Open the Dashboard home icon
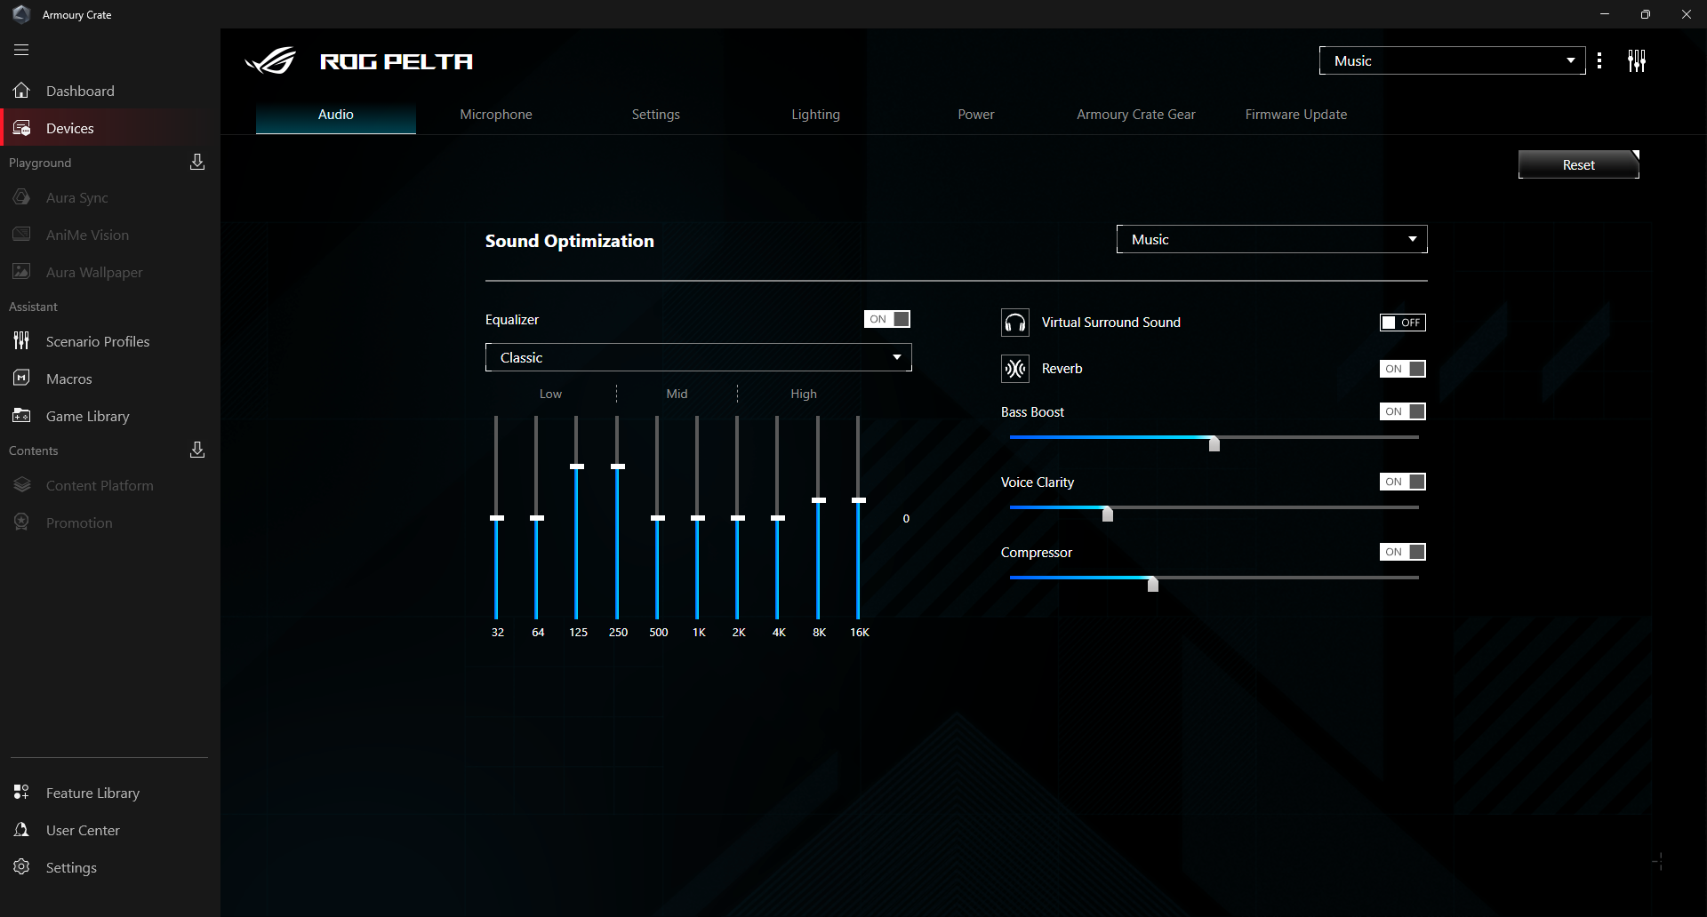This screenshot has width=1707, height=917. pos(21,91)
